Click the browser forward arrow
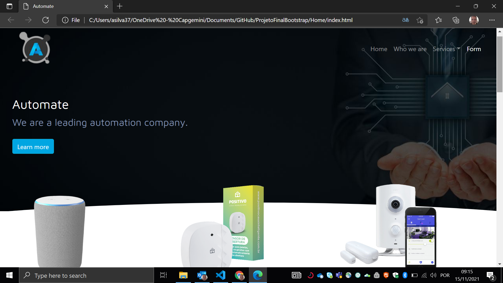503x283 pixels. pyautogui.click(x=28, y=20)
